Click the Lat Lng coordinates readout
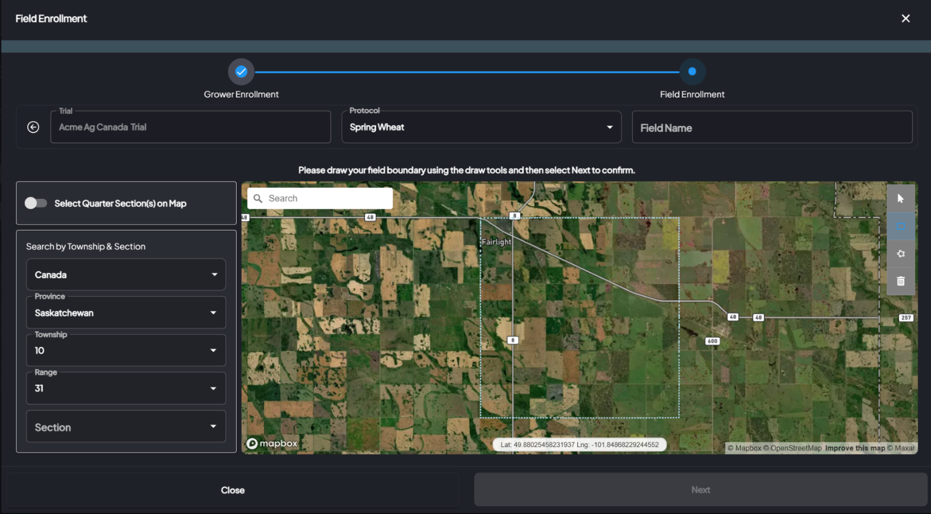Image resolution: width=931 pixels, height=514 pixels. [x=579, y=445]
